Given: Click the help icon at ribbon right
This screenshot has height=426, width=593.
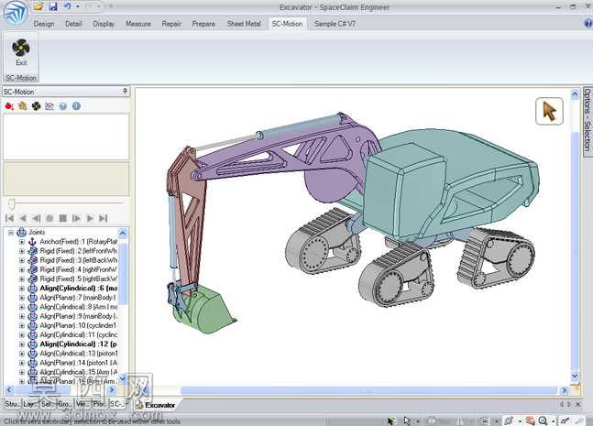Looking at the screenshot, I should [x=588, y=23].
